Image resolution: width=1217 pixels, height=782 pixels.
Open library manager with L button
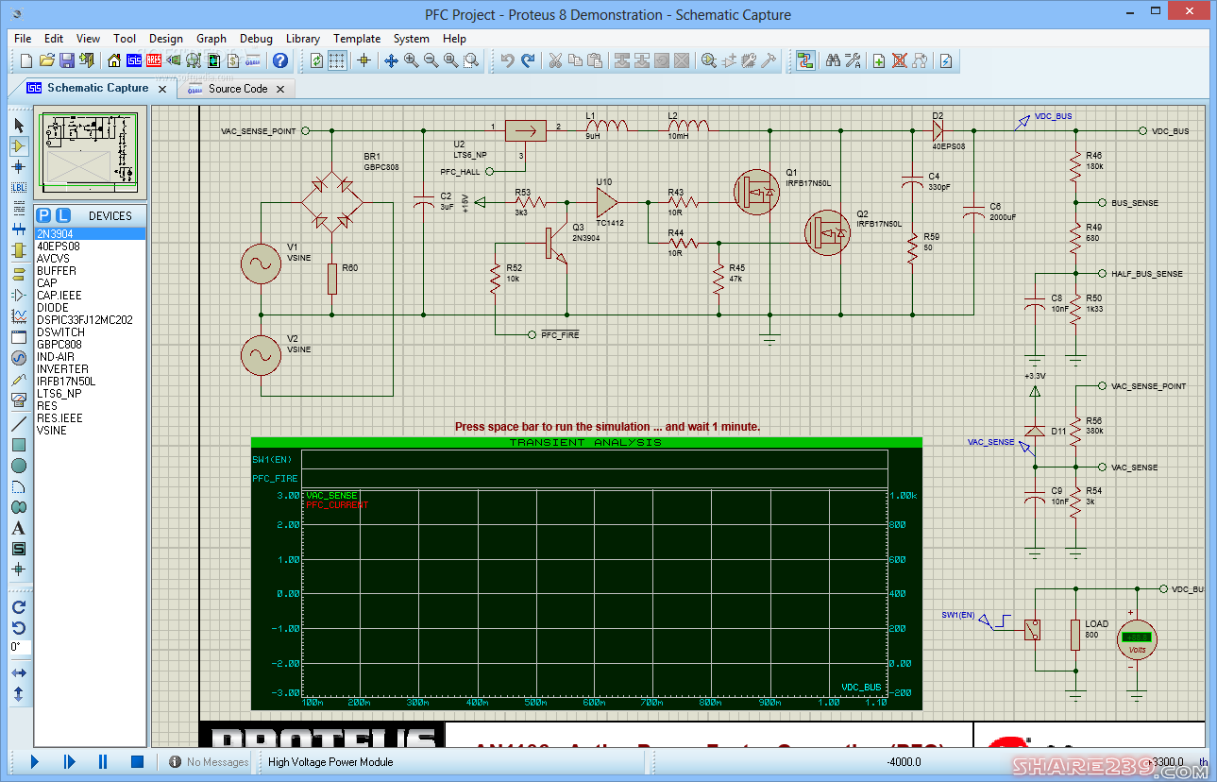point(62,215)
